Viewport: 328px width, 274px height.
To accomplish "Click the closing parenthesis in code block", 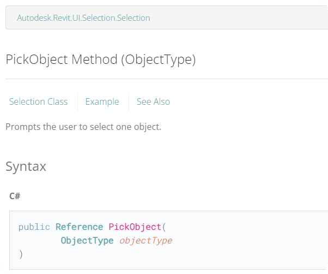I will click(x=21, y=254).
